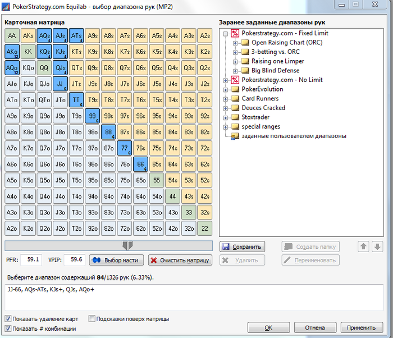Screen dimensions: 393x338
Task: Select the Big Blind Defense tree item
Action: (x=275, y=71)
